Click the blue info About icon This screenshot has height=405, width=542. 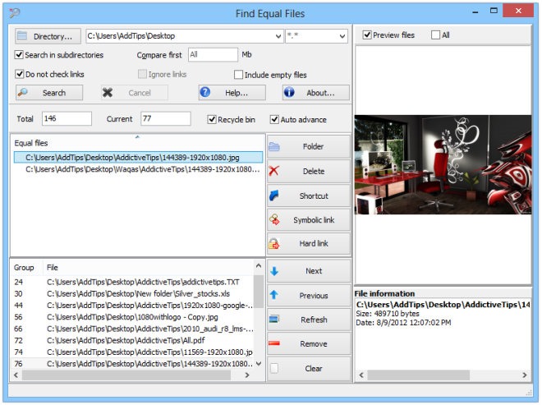[289, 92]
